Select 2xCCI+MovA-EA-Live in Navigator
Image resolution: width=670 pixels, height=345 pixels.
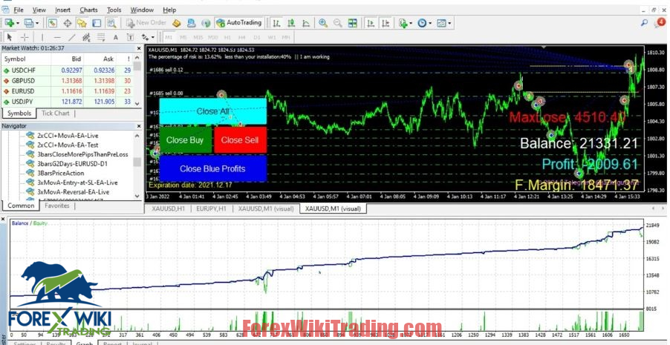pyautogui.click(x=68, y=135)
